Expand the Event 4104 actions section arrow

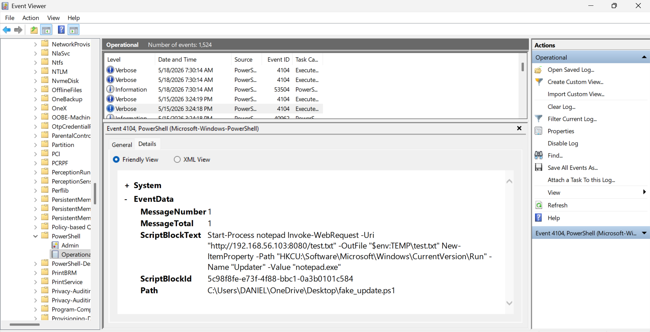[644, 233]
